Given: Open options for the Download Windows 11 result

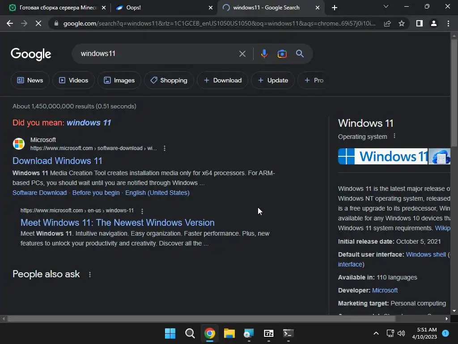Looking at the screenshot, I should [x=165, y=148].
